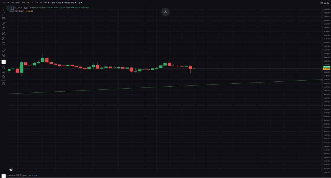
Task: Switch to the 1w timeframe
Action: [x=41, y=2]
